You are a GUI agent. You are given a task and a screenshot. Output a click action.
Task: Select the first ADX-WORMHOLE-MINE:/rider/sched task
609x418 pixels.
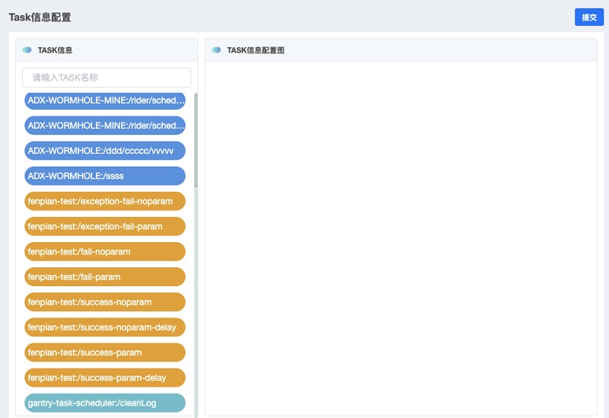tap(105, 101)
